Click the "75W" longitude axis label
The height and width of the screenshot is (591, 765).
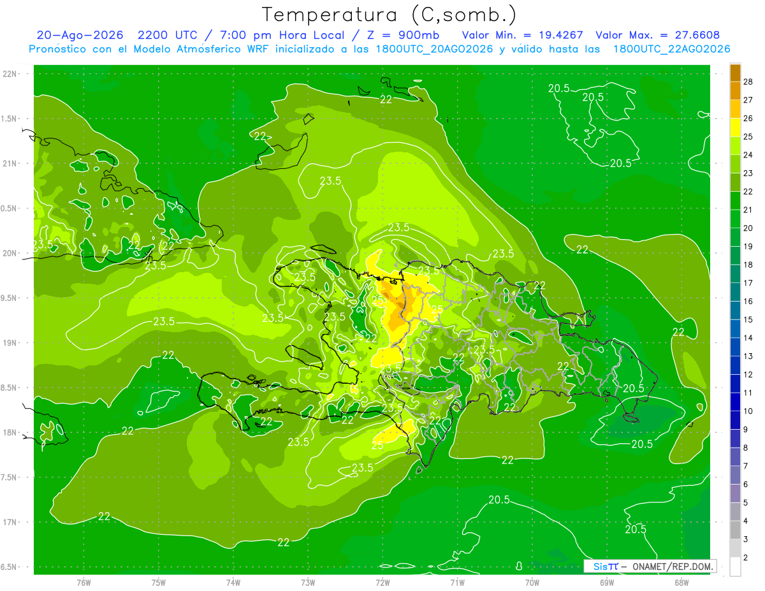(158, 582)
